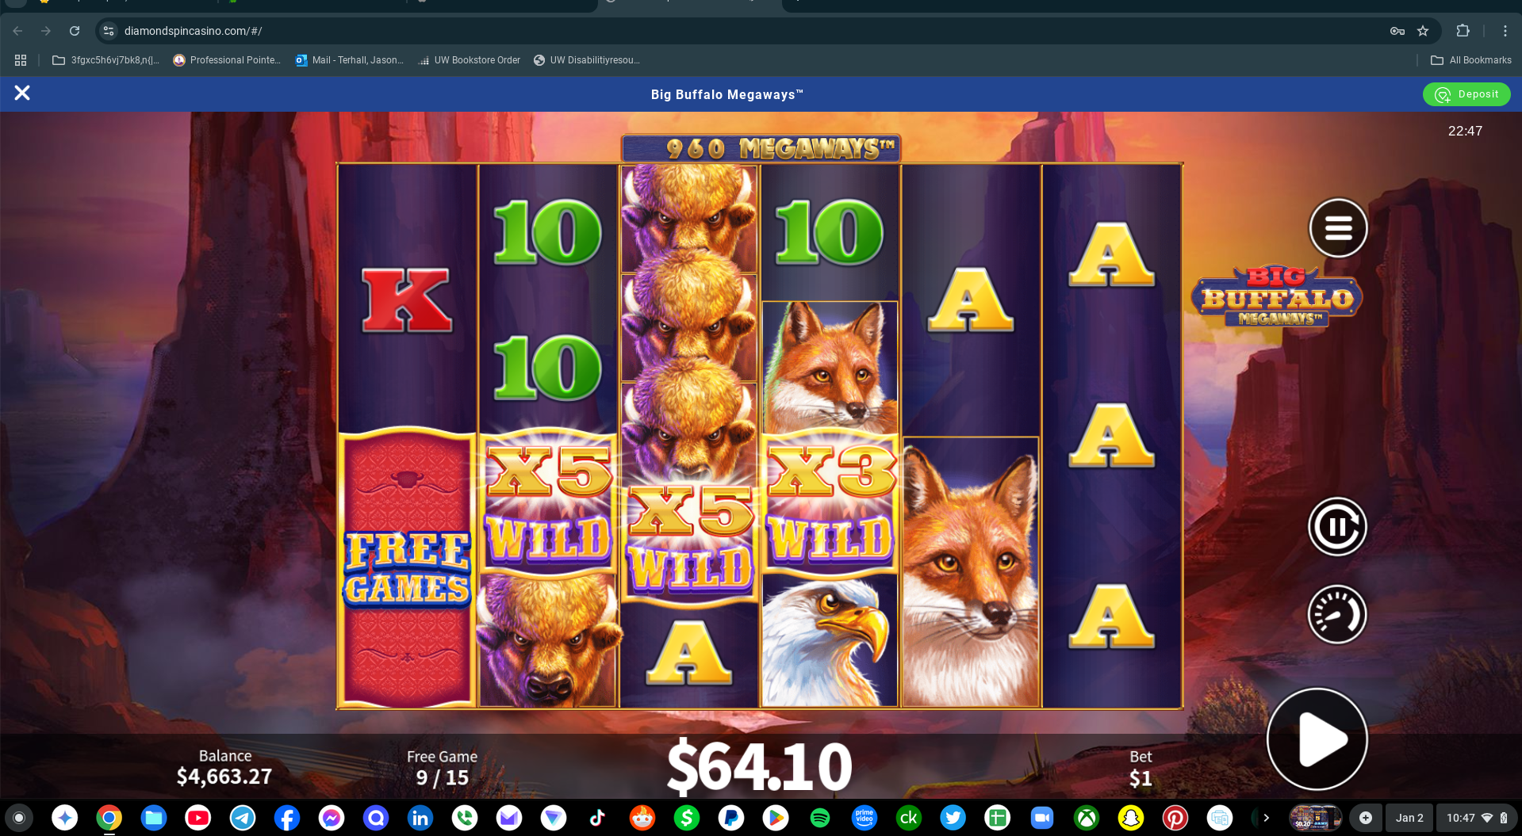Click the diamondspincasino.com address bar
1522x836 pixels.
(x=746, y=31)
